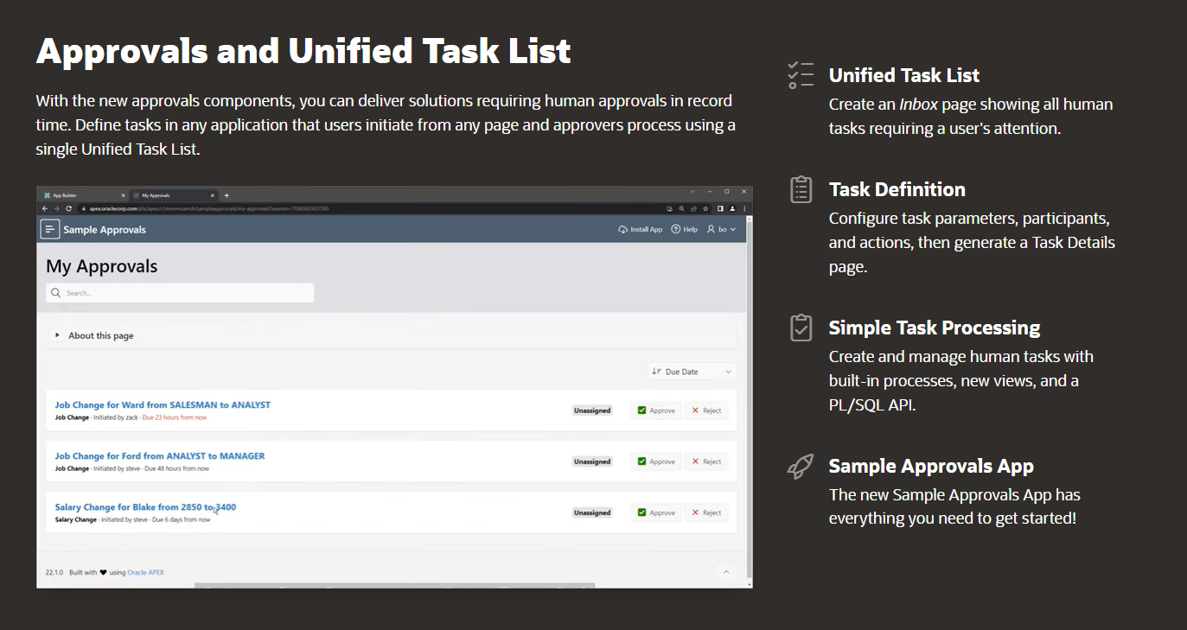
Task: Click the vertical scrollbar of the embedded page
Action: (x=749, y=389)
